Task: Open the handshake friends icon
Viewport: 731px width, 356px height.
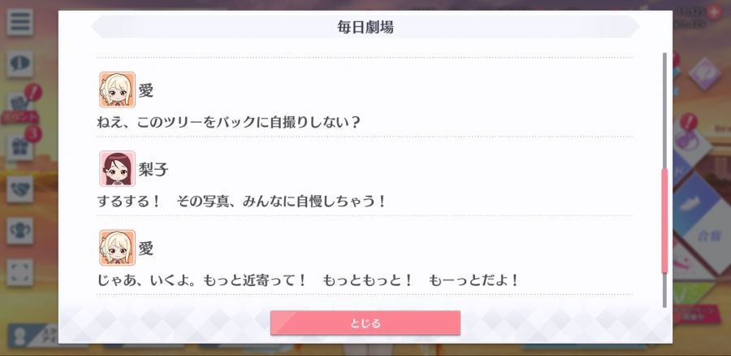Action: [x=19, y=189]
